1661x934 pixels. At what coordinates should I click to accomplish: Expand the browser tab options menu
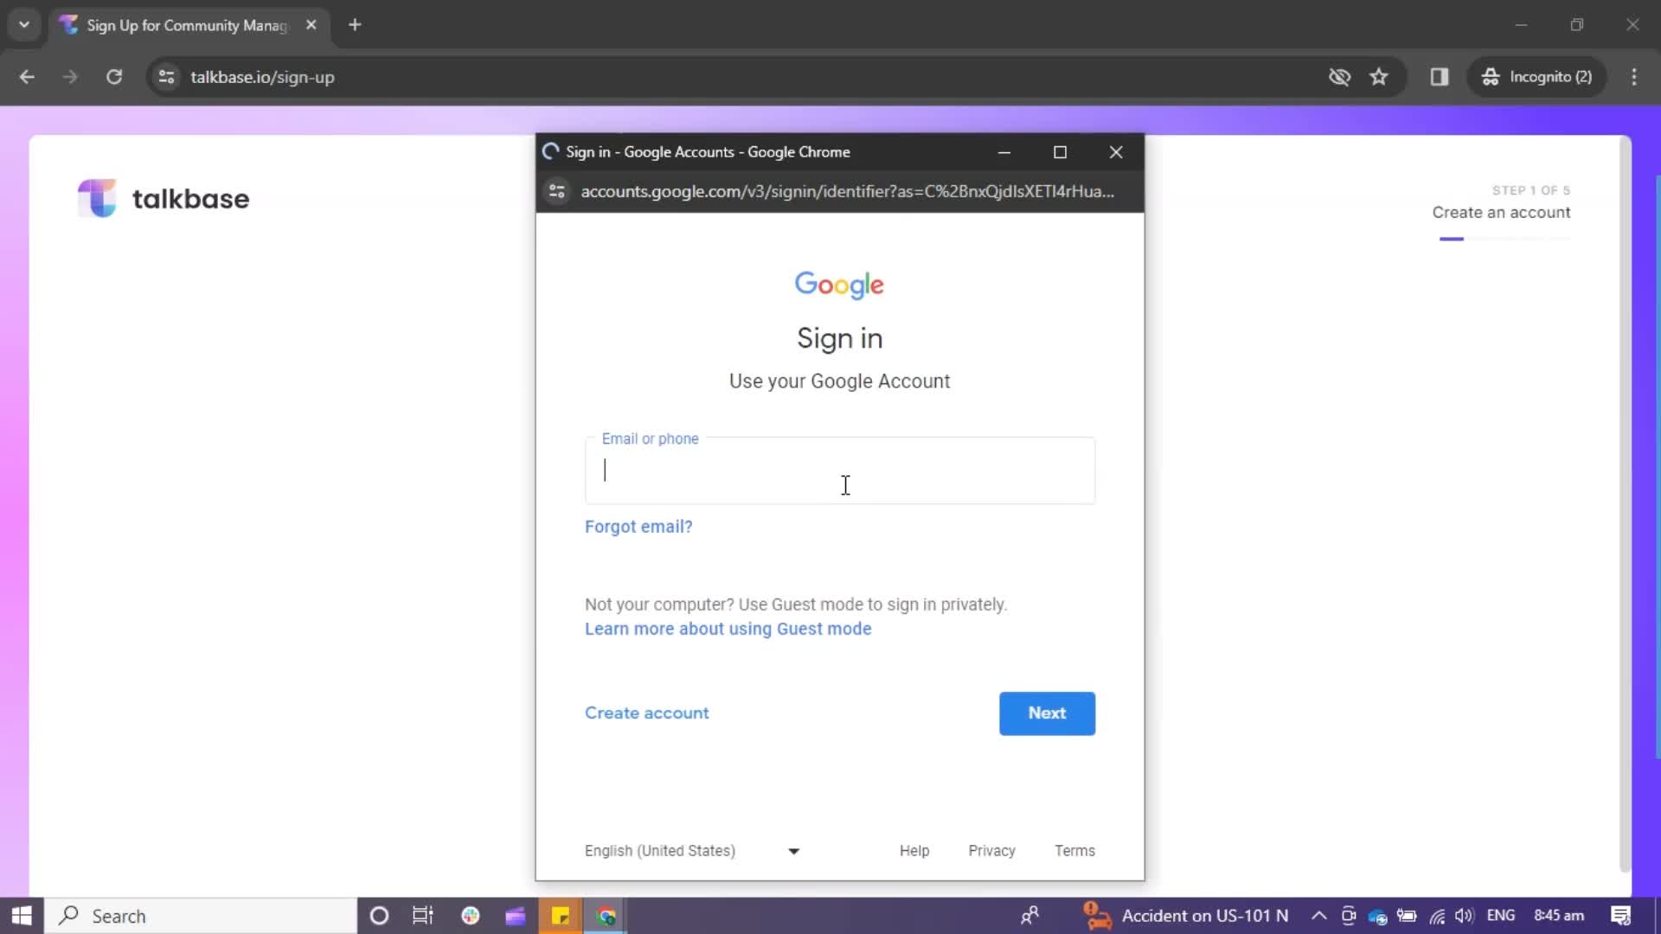22,25
